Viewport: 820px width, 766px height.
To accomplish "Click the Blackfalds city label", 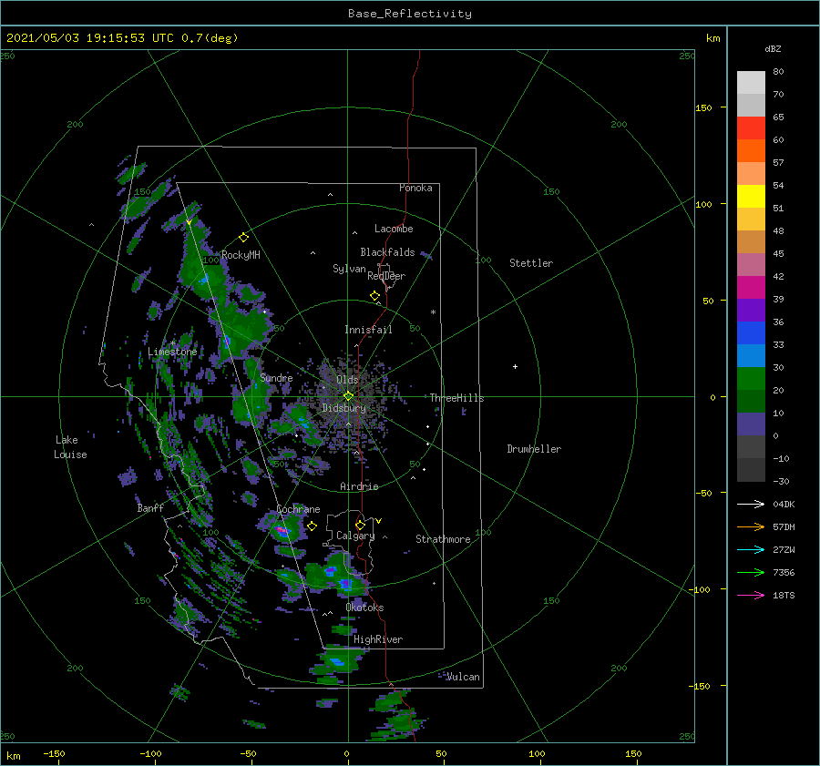I will pyautogui.click(x=387, y=252).
